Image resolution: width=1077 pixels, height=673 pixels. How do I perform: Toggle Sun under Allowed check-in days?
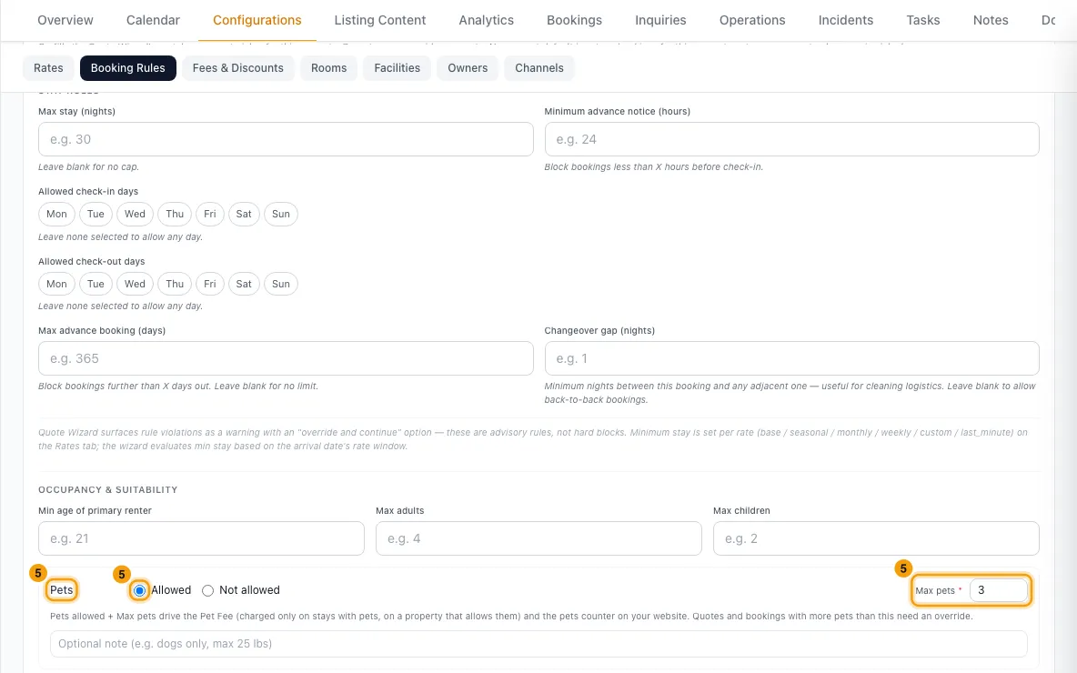point(280,215)
